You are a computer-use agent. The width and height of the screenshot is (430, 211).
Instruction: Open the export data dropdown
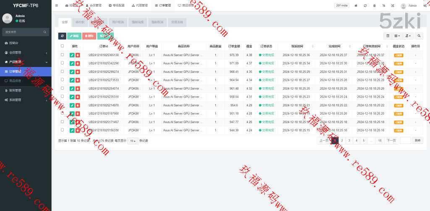tap(408, 36)
